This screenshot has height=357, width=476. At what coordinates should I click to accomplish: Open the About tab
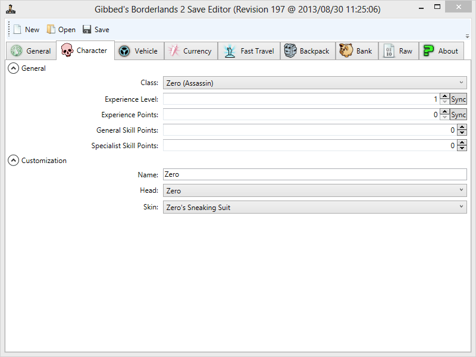(441, 51)
